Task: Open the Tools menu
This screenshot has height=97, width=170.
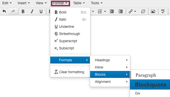Action: pos(97,3)
